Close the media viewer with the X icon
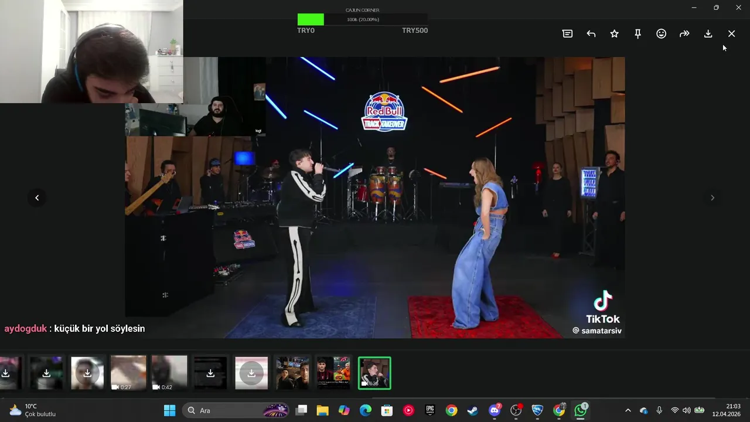The width and height of the screenshot is (750, 422). click(731, 34)
